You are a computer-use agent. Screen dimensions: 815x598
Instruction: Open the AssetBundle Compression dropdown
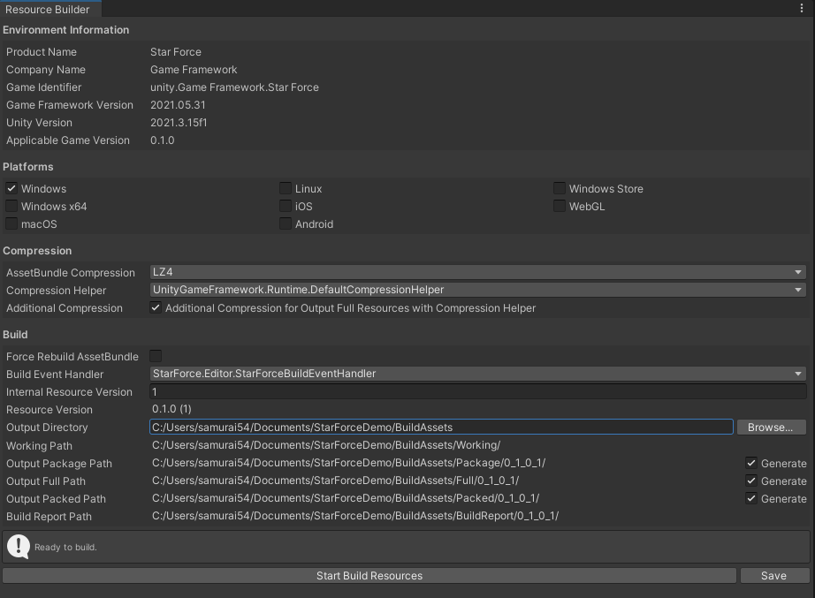pos(477,272)
